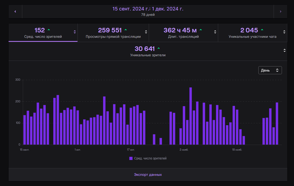The image size is (294, 186).
Task: Click the 17 окт. axis label
Action: coord(131,149)
